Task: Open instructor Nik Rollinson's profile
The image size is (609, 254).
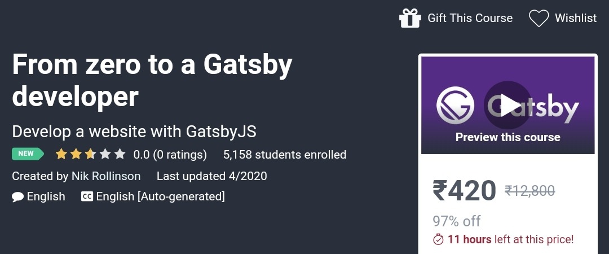Action: pyautogui.click(x=106, y=176)
